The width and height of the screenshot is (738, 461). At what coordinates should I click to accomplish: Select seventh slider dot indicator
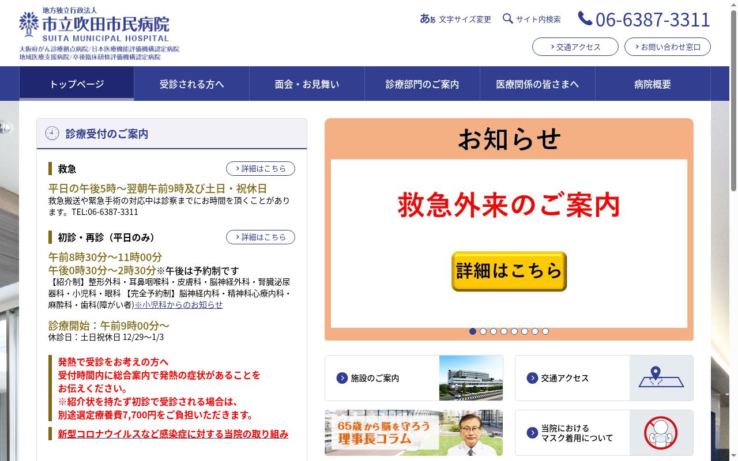535,331
